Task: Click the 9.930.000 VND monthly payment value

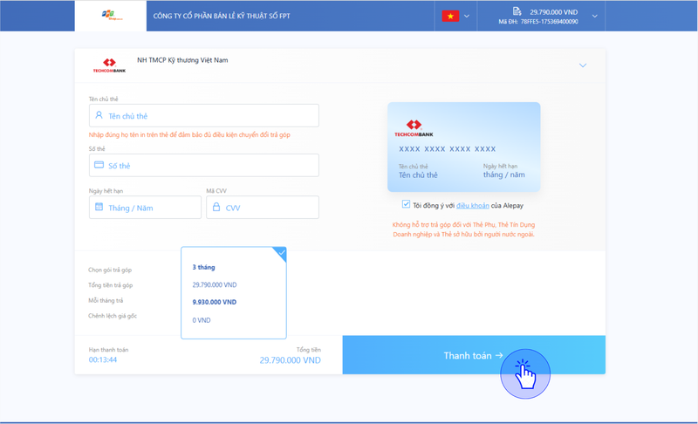Action: click(x=214, y=302)
